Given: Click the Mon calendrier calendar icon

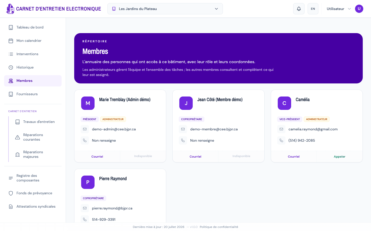Looking at the screenshot, I should click(11, 41).
